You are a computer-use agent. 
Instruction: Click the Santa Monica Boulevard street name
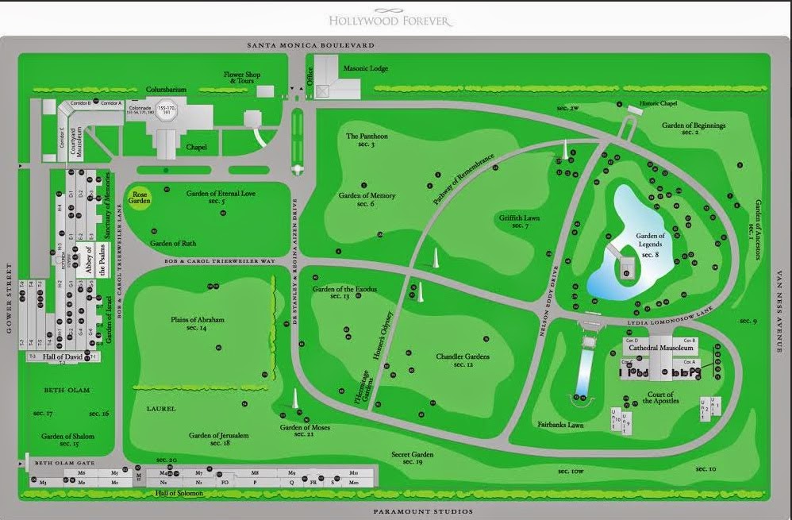click(310, 45)
